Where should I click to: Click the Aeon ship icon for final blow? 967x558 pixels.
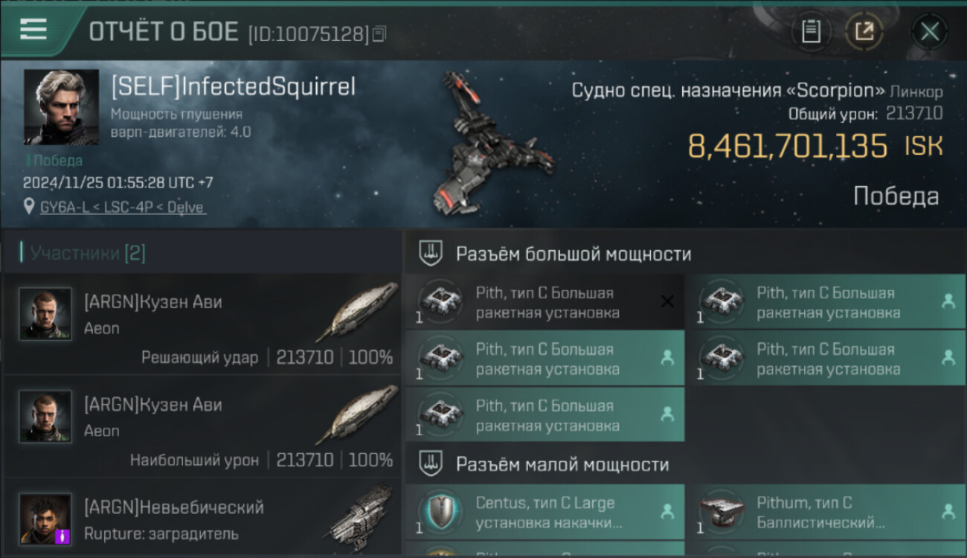pos(356,312)
